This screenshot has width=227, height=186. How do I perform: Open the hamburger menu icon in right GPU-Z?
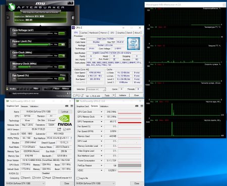pyautogui.click(x=142, y=106)
